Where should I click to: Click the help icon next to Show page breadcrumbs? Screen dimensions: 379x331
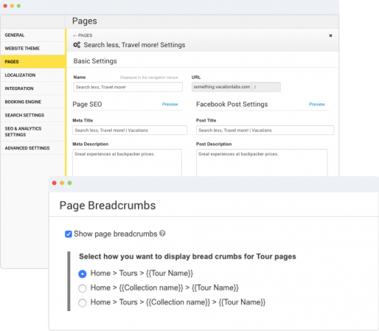pos(162,233)
